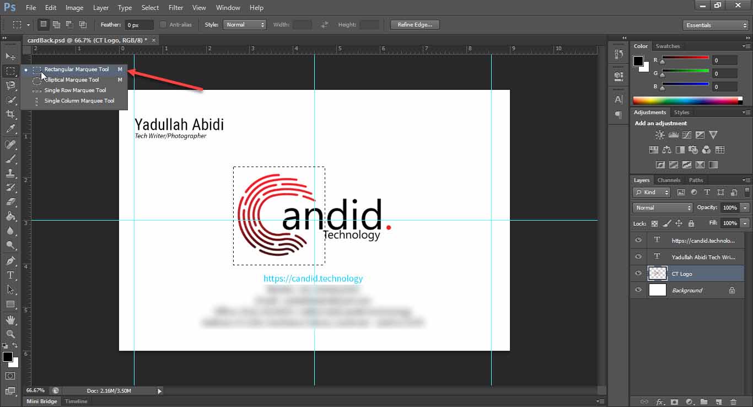Viewport: 753px width, 407px height.
Task: Open the Layer menu
Action: coord(101,8)
